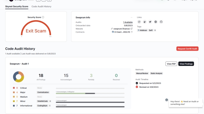Open the 'Need an Audit' chat message

186,103
